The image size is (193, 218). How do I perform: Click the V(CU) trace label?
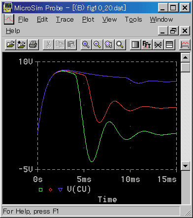pyautogui.click(x=79, y=189)
